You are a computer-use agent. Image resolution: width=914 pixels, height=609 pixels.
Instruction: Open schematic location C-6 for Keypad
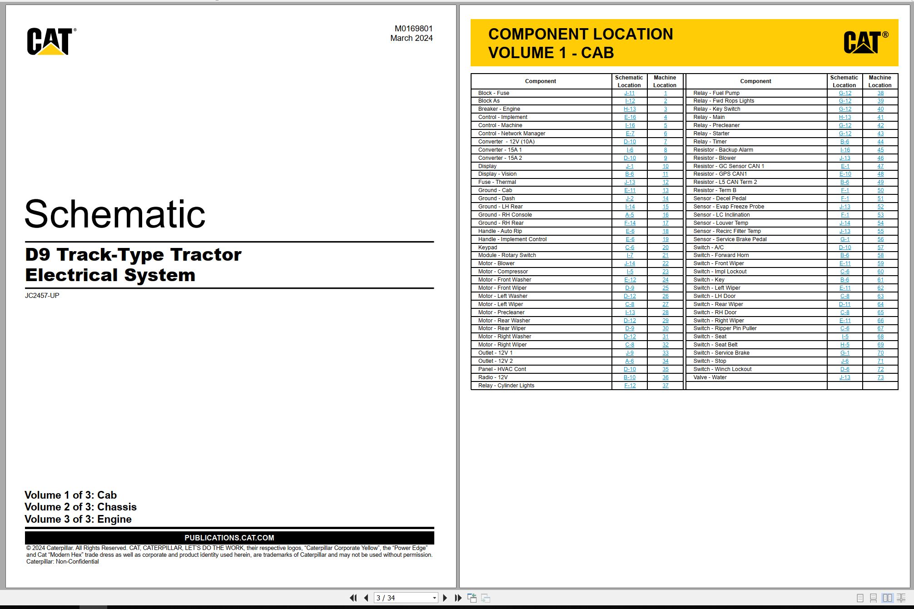[x=630, y=248]
